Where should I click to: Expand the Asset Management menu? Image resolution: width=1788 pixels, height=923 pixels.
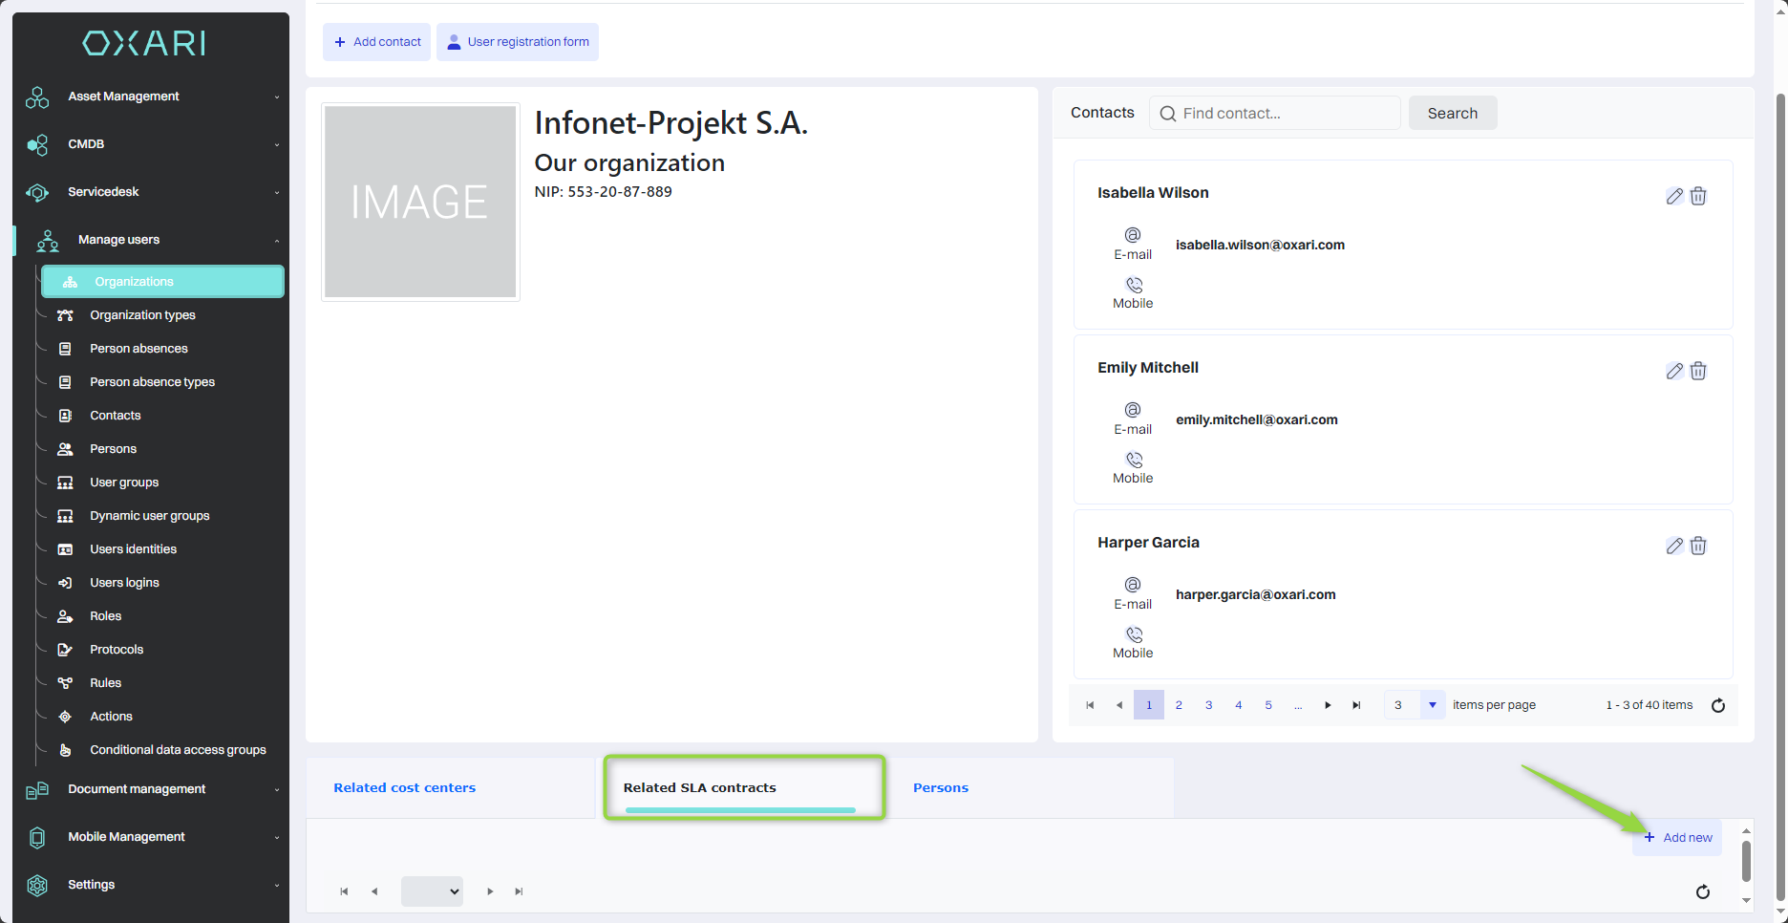(x=151, y=97)
